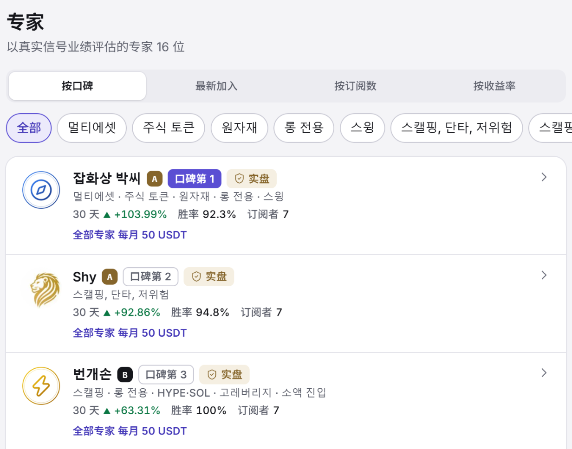This screenshot has width=572, height=449.
Task: Sort experts using the 按订阅数 tab
Action: coord(355,86)
